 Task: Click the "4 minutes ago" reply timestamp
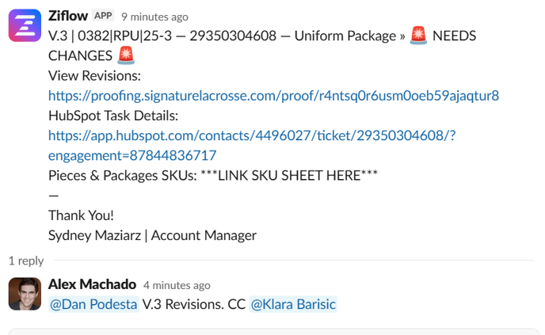[x=177, y=285]
